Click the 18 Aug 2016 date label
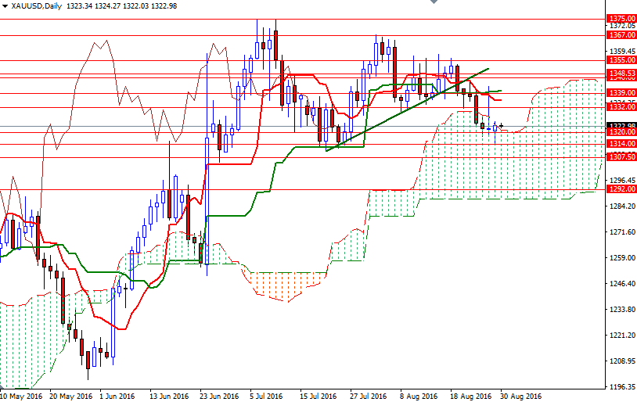Image resolution: width=637 pixels, height=402 pixels. pos(470,396)
